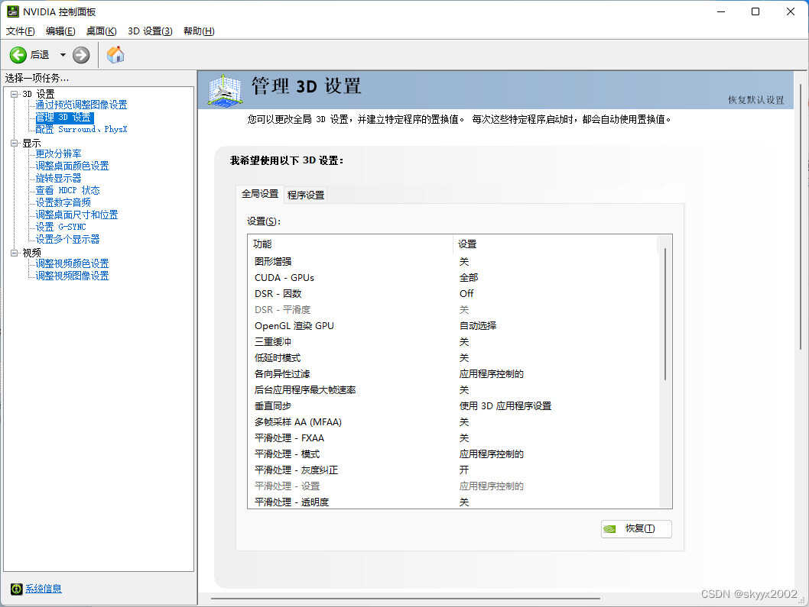Click the Forward arrow icon
Viewport: 809px width, 607px height.
[x=81, y=55]
